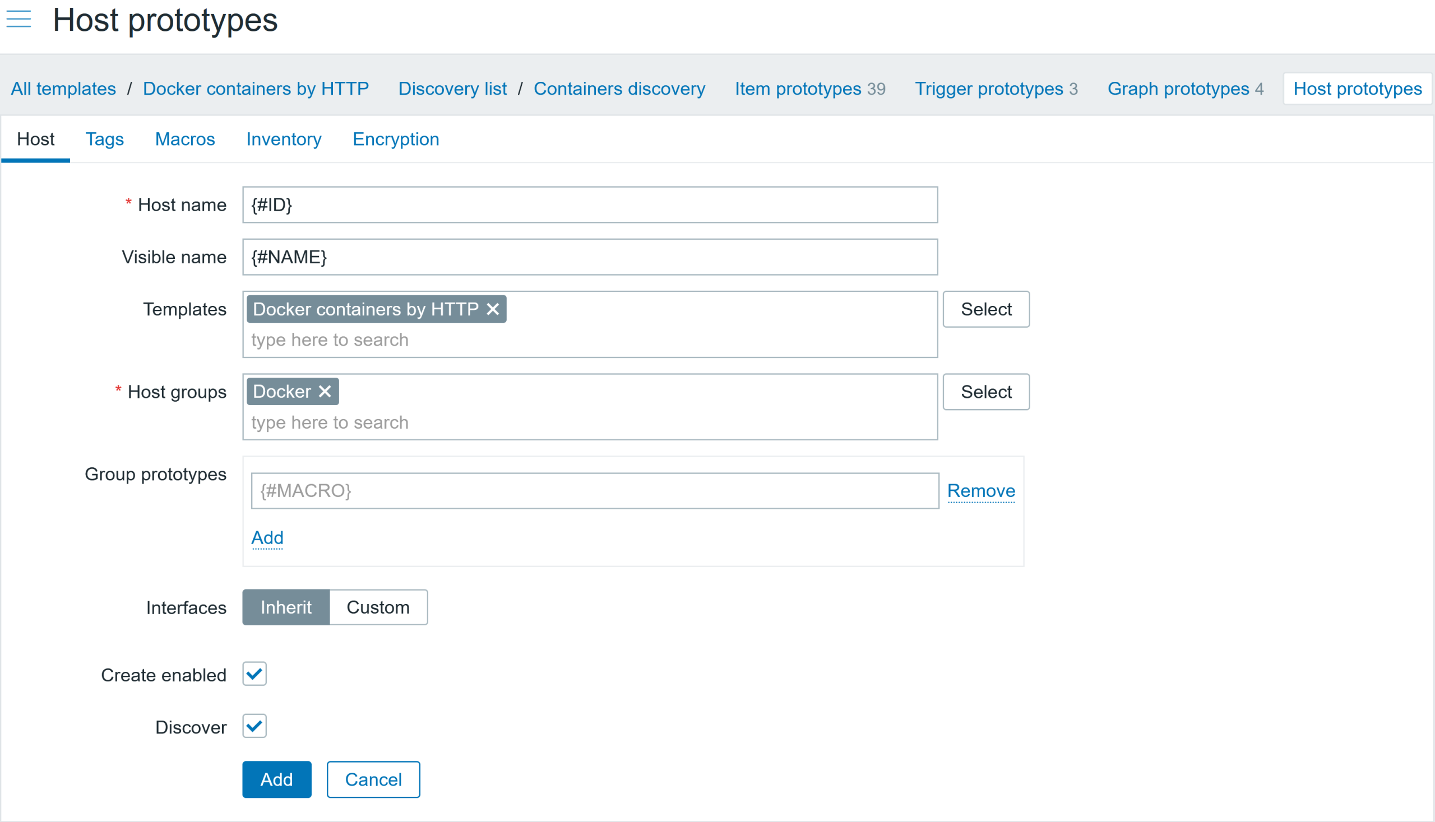Viewport: 1435px width, 822px height.
Task: Set Interfaces to Inherit
Action: pos(286,607)
